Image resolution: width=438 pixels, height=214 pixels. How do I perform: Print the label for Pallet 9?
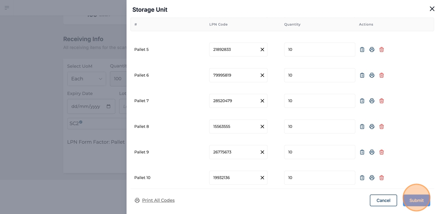point(372,152)
